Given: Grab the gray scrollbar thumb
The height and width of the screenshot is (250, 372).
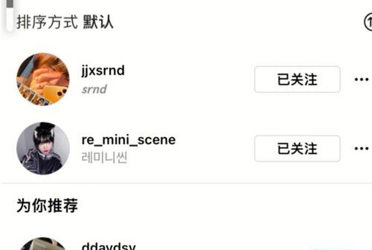Looking at the screenshot, I should click(10, 4).
